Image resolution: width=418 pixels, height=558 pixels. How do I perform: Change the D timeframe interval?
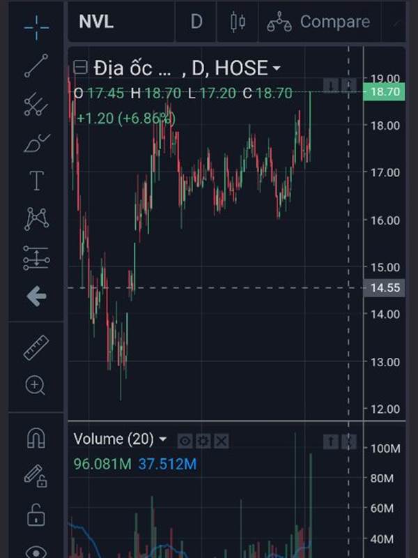coord(196,22)
